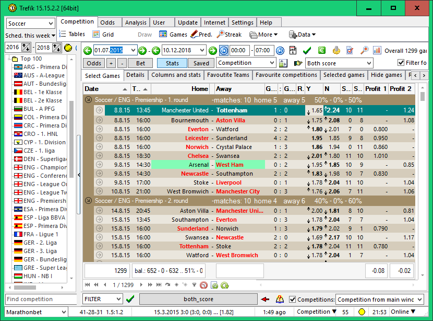The height and width of the screenshot is (321, 433).
Task: Click the magnifier search icon in toolbar
Action: coord(364,50)
